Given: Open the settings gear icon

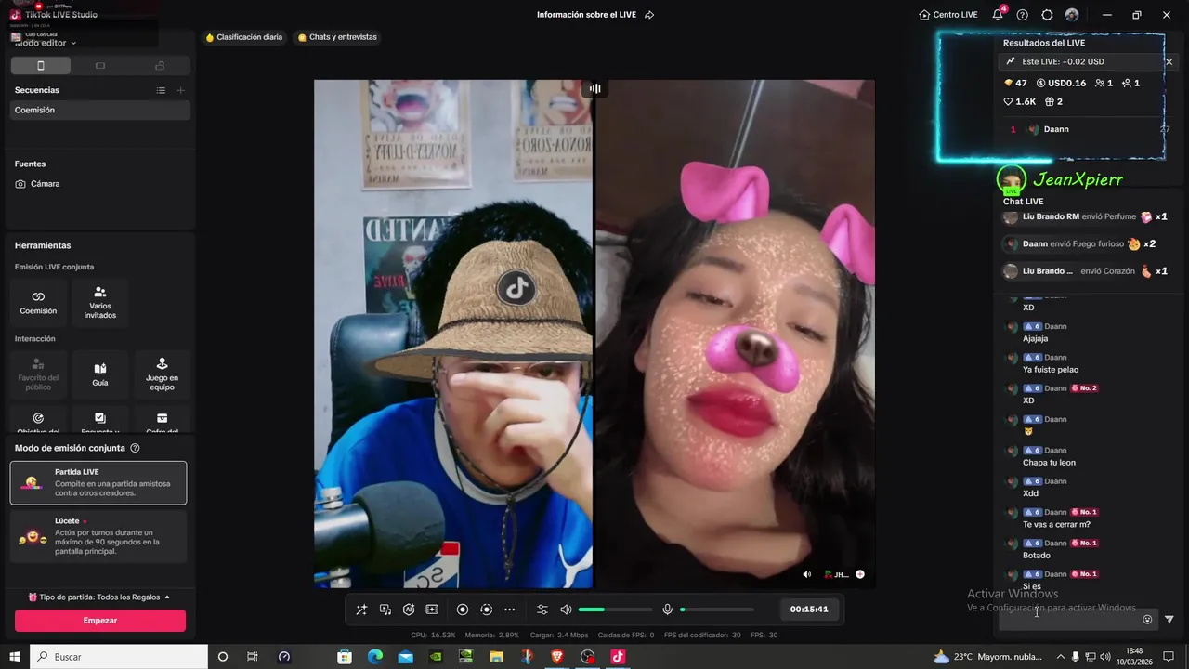Looking at the screenshot, I should 1047,15.
